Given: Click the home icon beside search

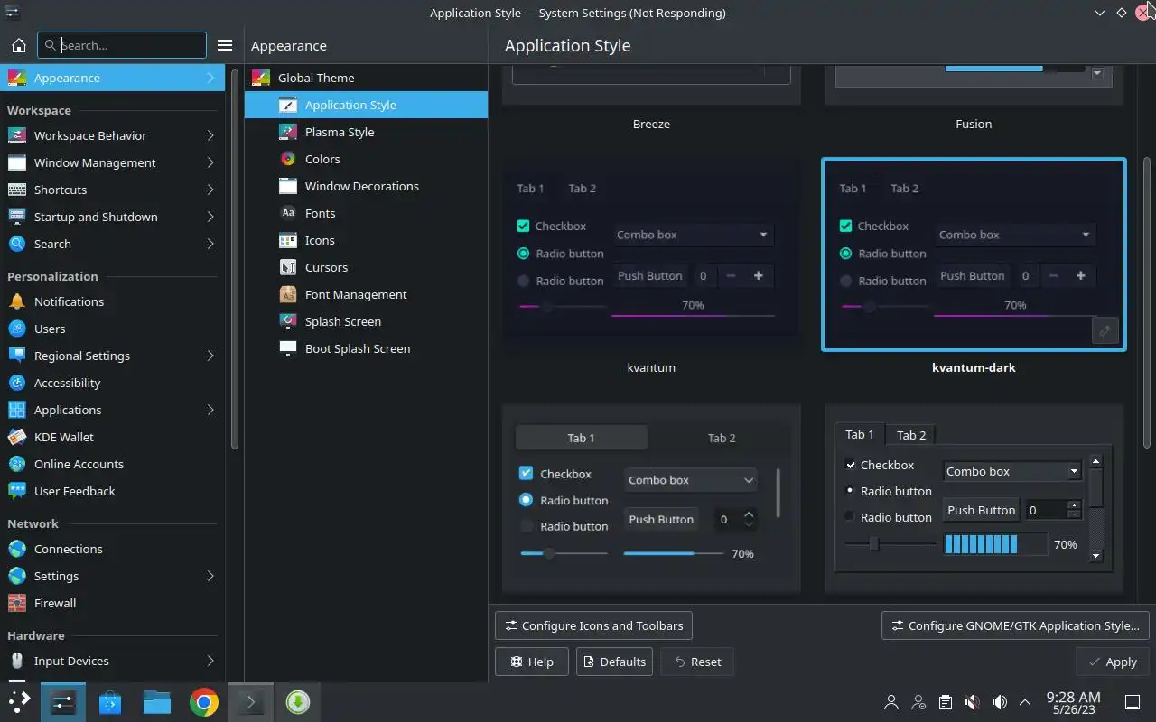Looking at the screenshot, I should (x=18, y=45).
